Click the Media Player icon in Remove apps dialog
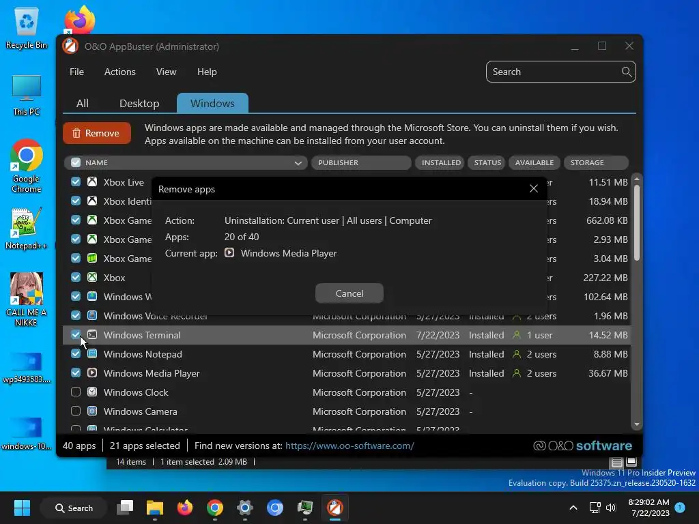This screenshot has height=524, width=699. click(229, 252)
